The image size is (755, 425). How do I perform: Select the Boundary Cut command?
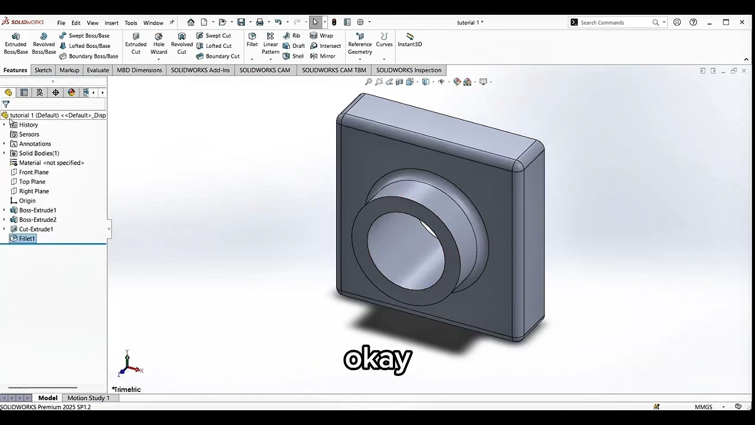click(218, 56)
